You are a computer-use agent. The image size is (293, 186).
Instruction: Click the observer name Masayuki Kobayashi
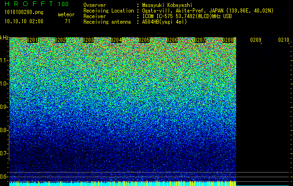(x=167, y=5)
